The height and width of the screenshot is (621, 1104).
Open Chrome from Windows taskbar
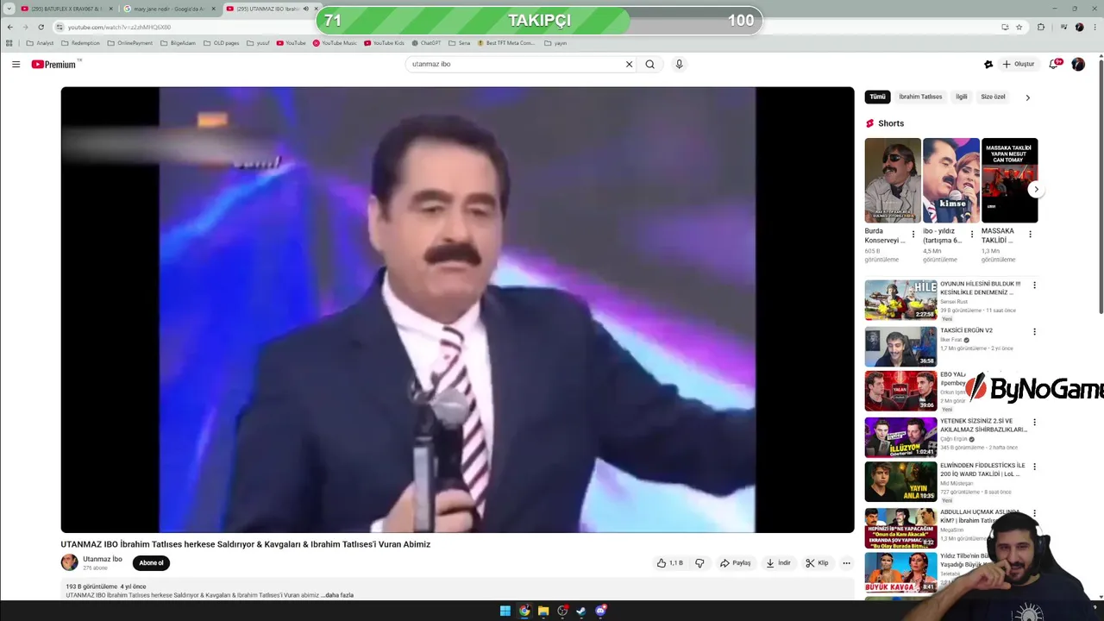pos(524,611)
